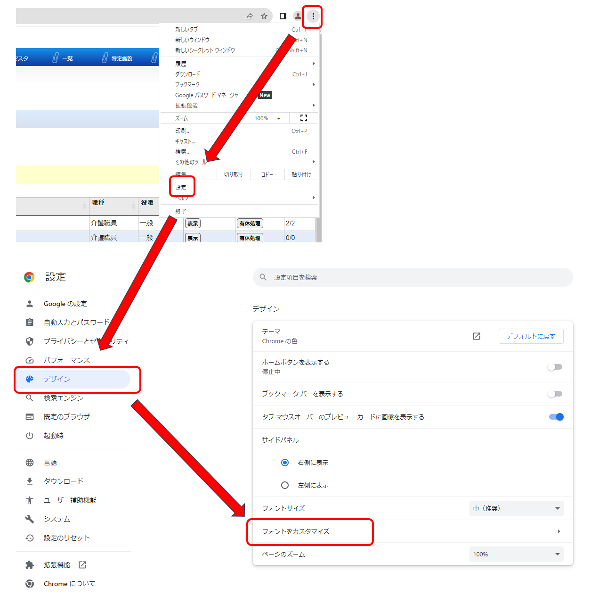Open Chrome's three-dot menu
Viewport: 591px width, 604px height.
click(x=313, y=16)
